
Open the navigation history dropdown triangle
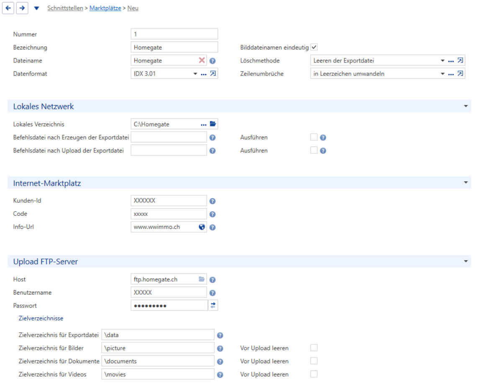pyautogui.click(x=36, y=8)
